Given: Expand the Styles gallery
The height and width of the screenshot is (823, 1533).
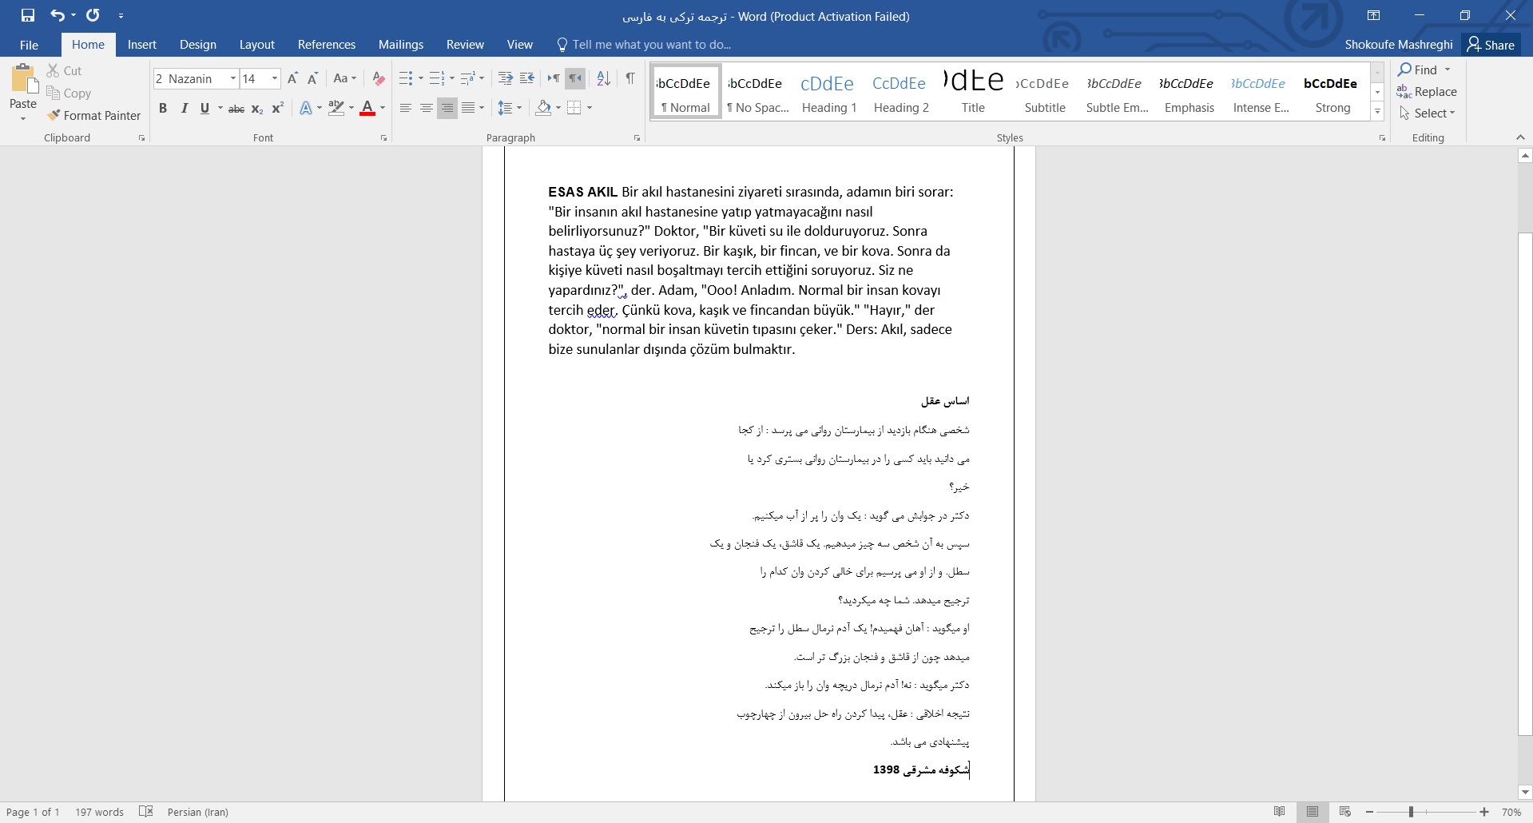Looking at the screenshot, I should tap(1377, 113).
